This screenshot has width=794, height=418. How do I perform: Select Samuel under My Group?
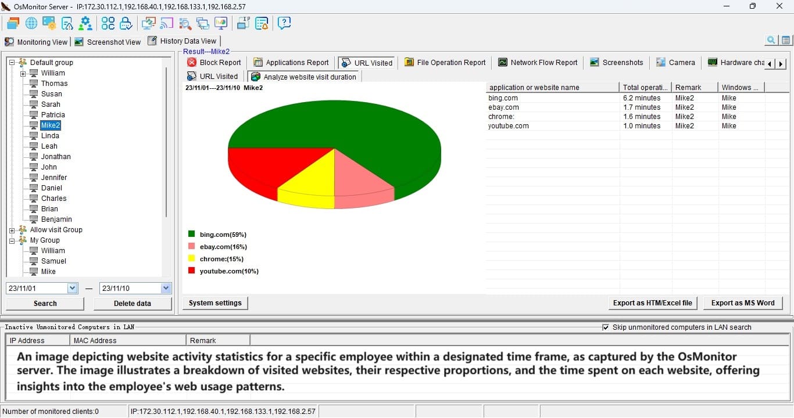[x=53, y=261]
